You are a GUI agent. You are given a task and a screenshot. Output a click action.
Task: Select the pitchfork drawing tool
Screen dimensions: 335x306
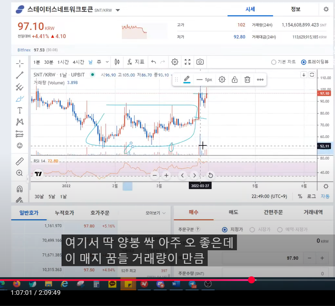(20, 87)
